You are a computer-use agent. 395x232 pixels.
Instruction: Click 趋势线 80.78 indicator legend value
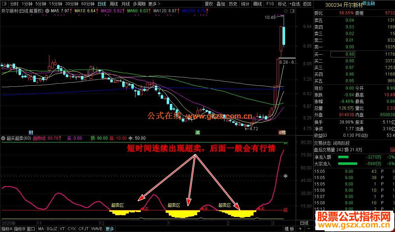tap(47, 138)
